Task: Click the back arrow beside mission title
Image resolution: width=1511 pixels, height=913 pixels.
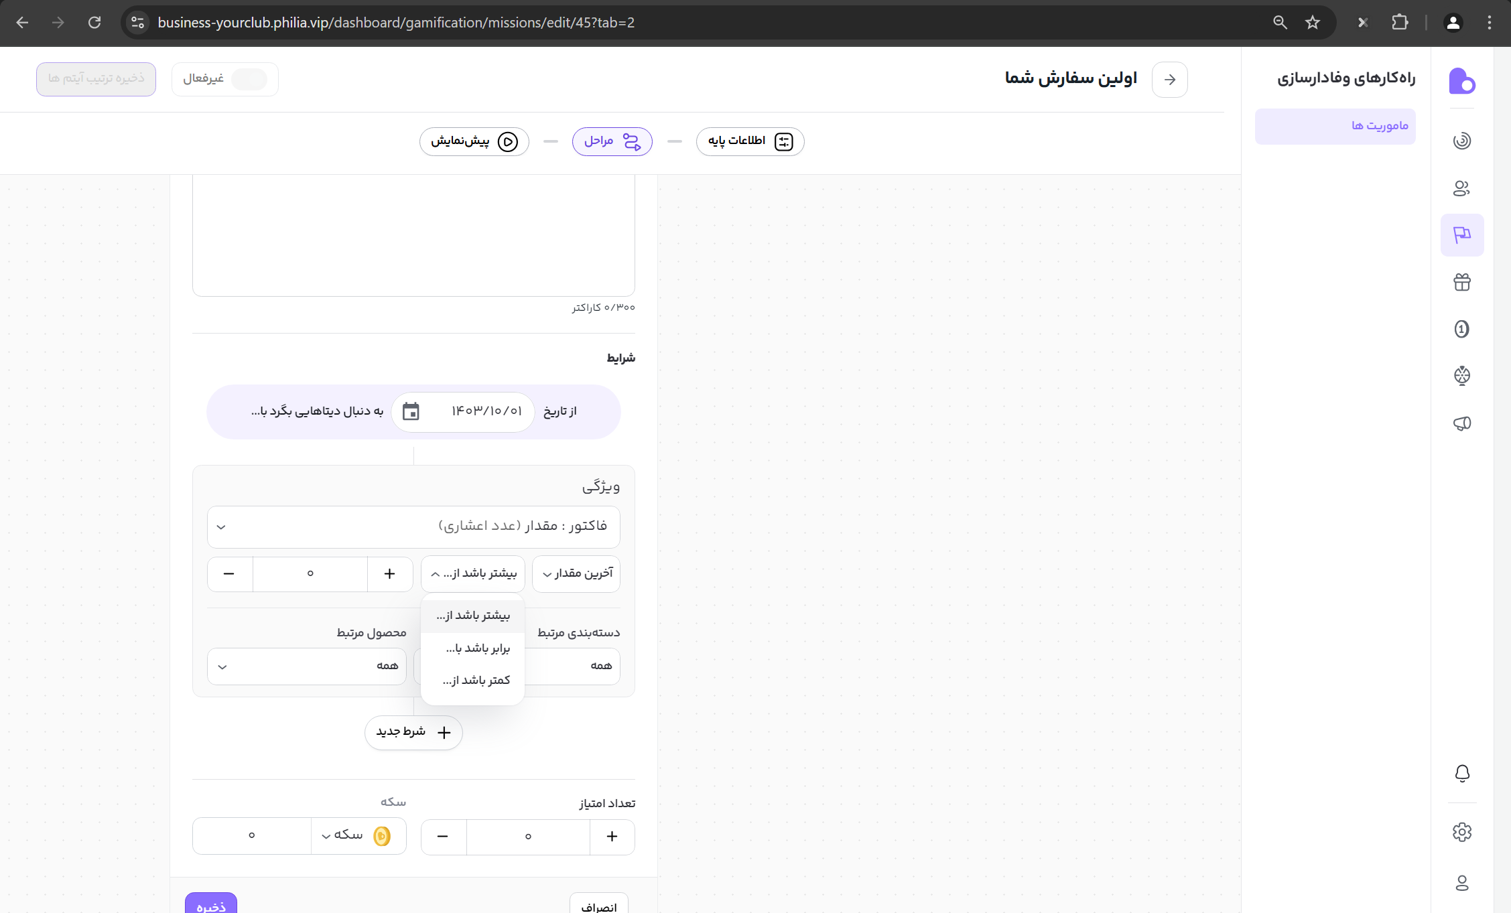Action: (1169, 80)
